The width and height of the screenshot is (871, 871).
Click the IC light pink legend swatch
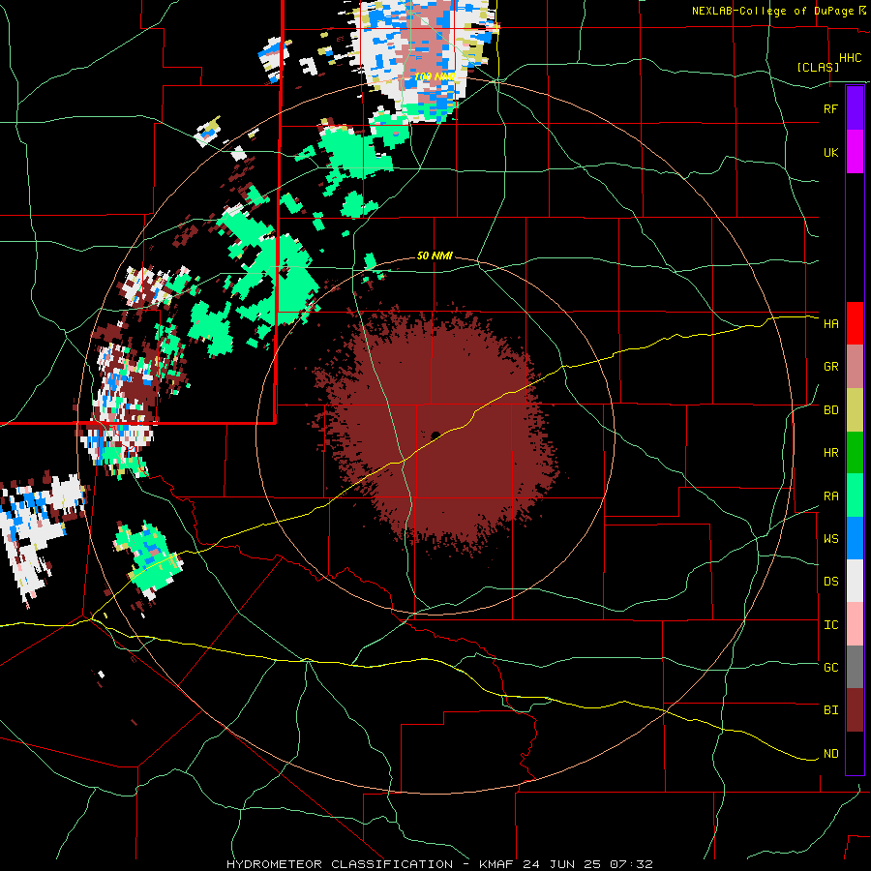tap(855, 624)
